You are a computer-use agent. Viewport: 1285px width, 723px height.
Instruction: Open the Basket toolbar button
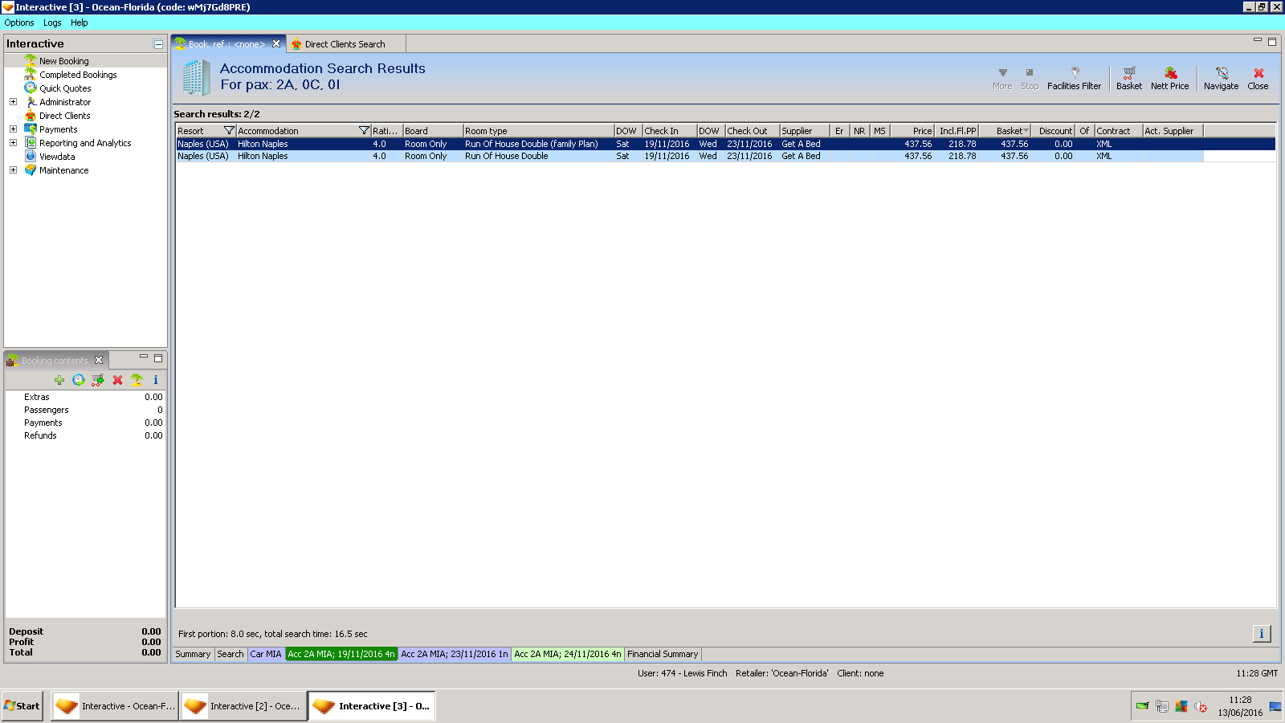[x=1128, y=78]
